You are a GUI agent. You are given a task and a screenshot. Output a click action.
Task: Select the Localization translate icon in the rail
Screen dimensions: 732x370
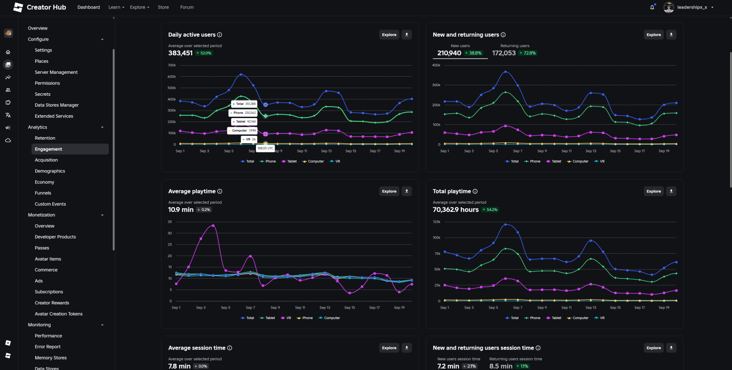click(8, 115)
